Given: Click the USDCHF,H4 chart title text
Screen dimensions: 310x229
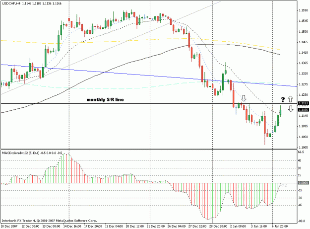Looking at the screenshot, I should click(x=32, y=3).
